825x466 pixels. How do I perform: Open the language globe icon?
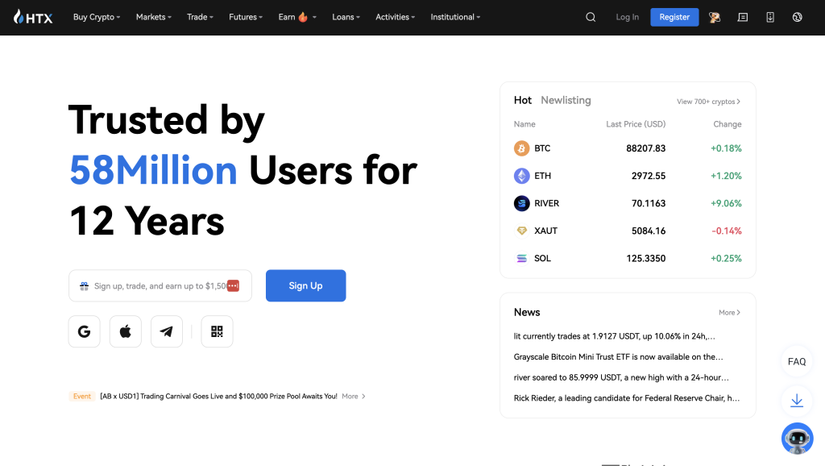click(x=797, y=17)
